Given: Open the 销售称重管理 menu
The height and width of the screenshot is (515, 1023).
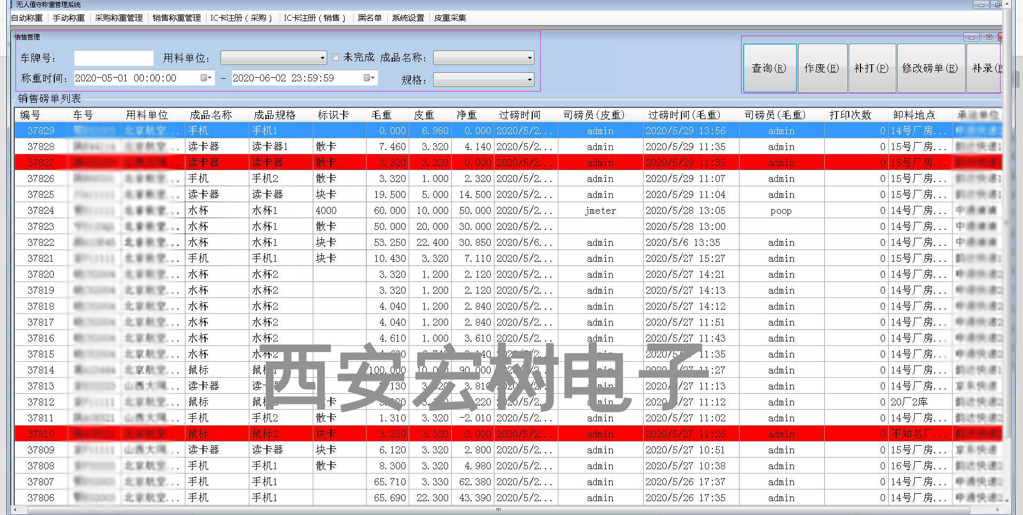Looking at the screenshot, I should (177, 18).
